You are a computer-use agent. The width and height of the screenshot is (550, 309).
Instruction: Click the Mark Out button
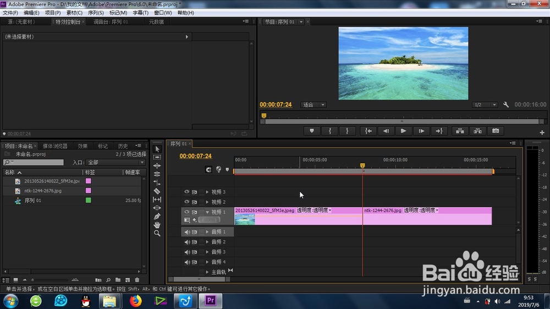click(x=347, y=131)
